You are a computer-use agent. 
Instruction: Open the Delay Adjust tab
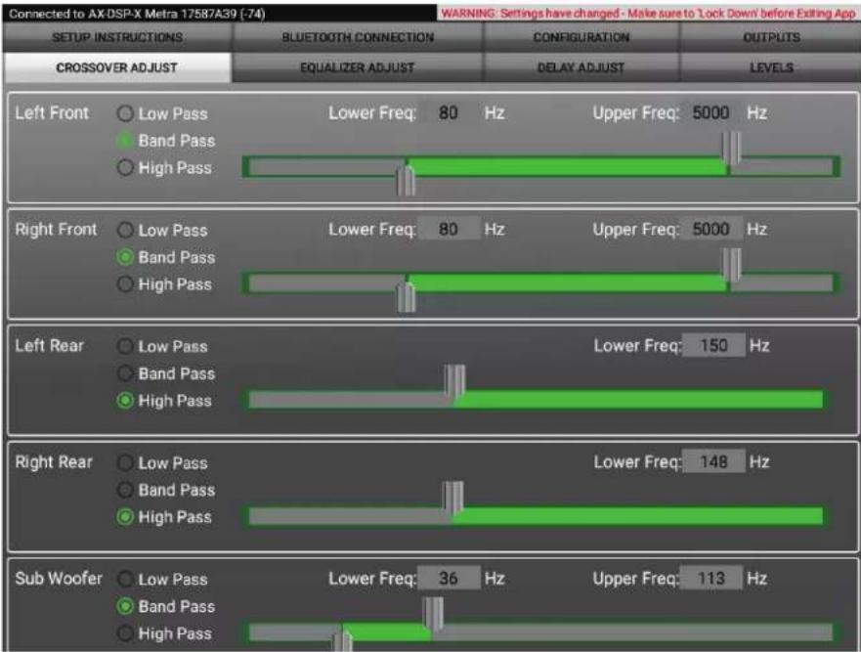(581, 67)
